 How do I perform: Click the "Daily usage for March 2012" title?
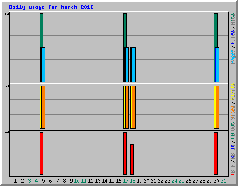click(x=51, y=7)
